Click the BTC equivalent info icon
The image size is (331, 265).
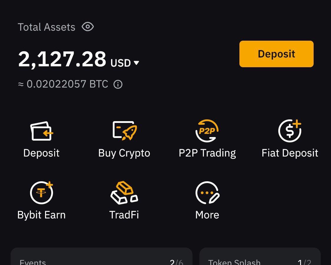[118, 85]
